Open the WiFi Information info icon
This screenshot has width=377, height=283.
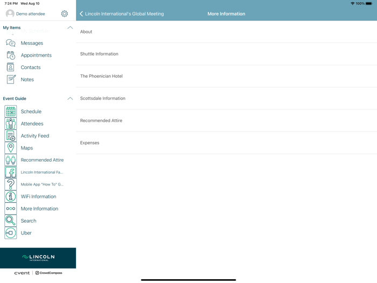(11, 197)
